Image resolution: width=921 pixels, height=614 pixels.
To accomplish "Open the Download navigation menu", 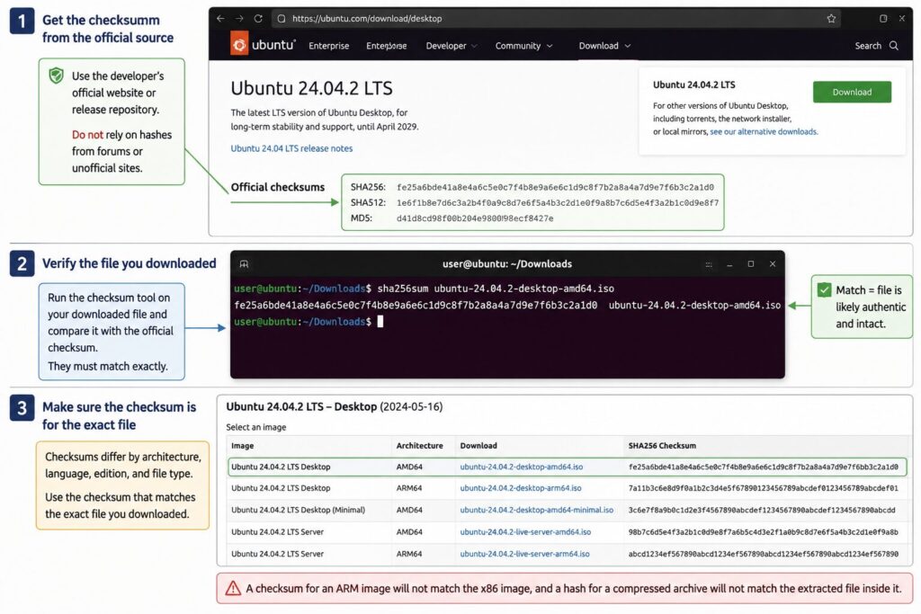I will click(x=604, y=46).
